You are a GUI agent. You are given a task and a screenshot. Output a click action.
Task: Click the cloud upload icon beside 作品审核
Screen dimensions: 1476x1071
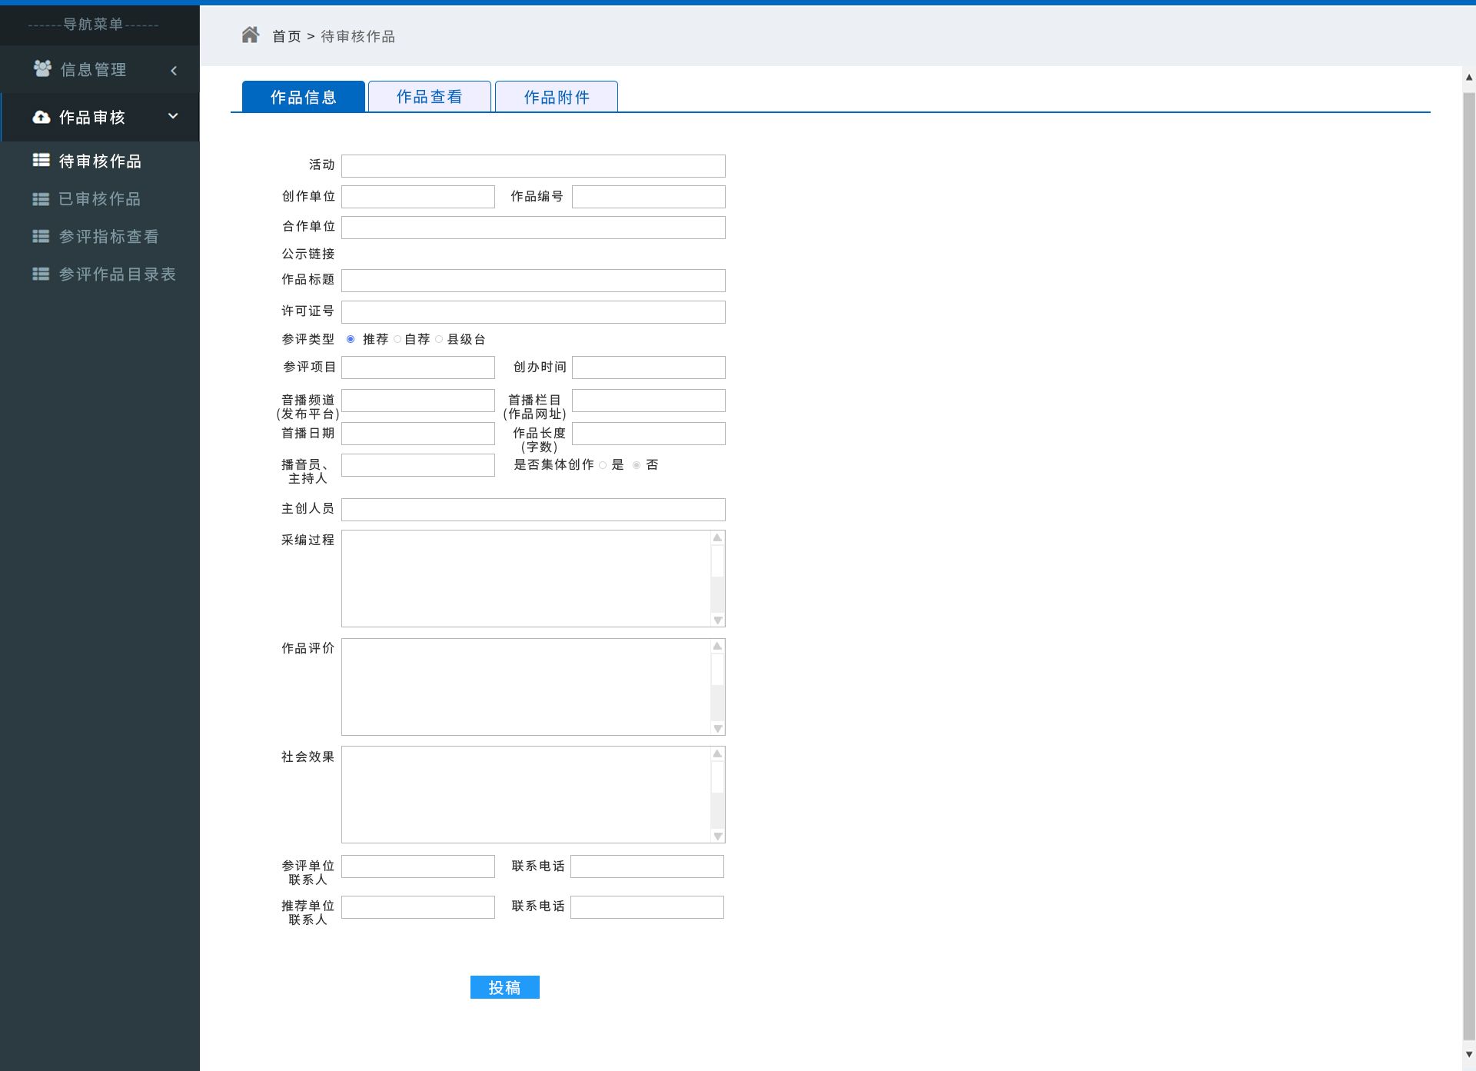tap(42, 117)
